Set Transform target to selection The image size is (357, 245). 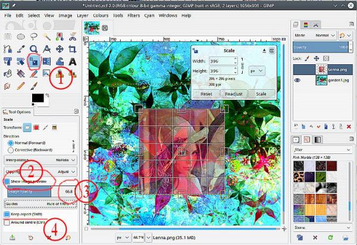[36, 127]
